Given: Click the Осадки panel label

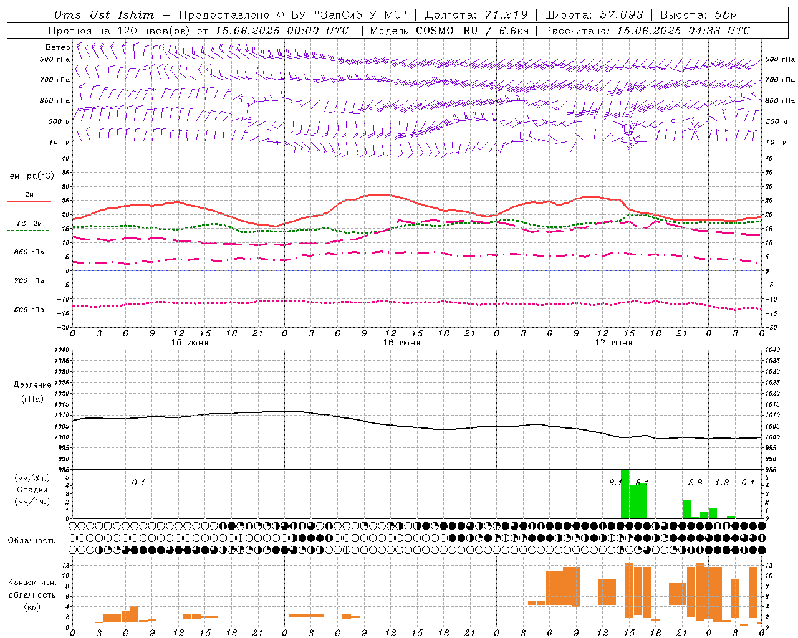Looking at the screenshot, I should click(x=32, y=490).
